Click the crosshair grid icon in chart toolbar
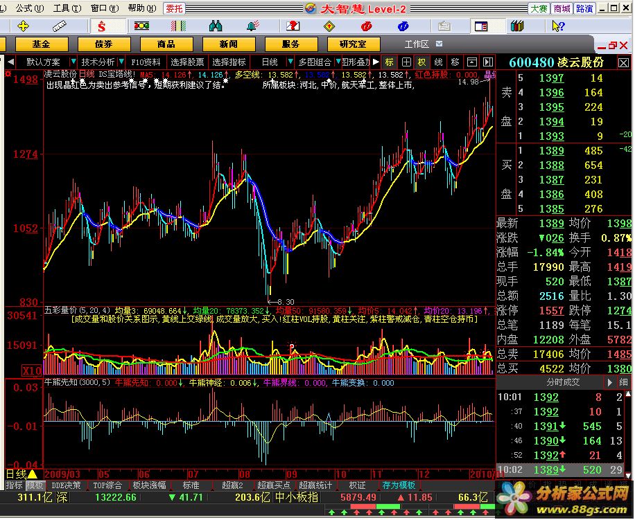Screen dimensions: 635x520 (x=406, y=62)
